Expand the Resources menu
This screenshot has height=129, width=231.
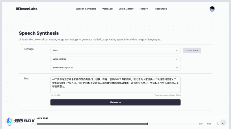pyautogui.click(x=163, y=9)
